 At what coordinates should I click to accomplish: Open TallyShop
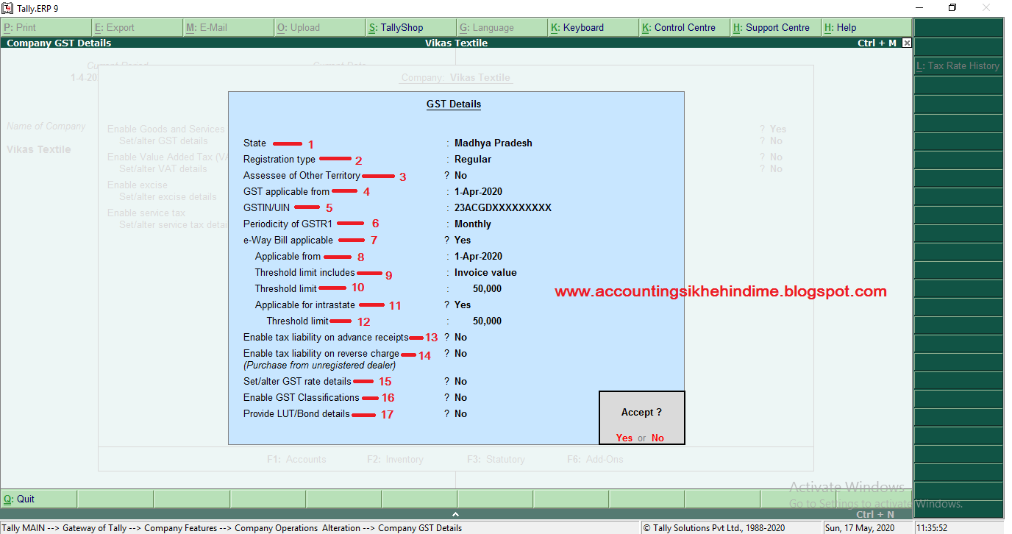point(411,27)
